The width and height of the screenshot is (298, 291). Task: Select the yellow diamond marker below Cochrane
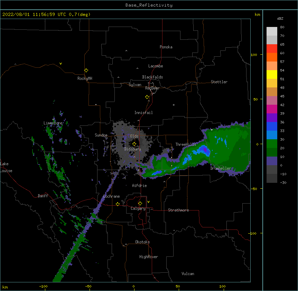[118, 204]
